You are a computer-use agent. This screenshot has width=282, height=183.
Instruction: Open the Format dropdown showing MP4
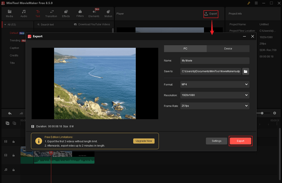coord(215,84)
